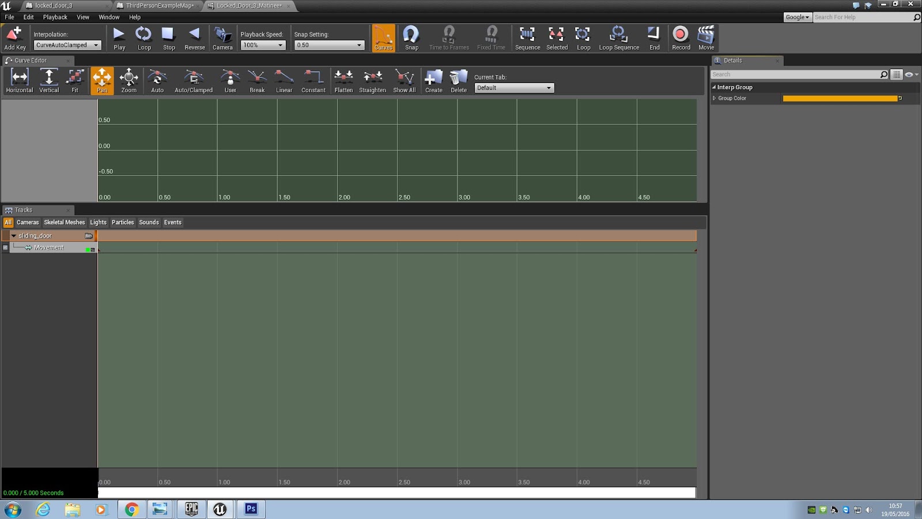Open the File menu

[9, 17]
